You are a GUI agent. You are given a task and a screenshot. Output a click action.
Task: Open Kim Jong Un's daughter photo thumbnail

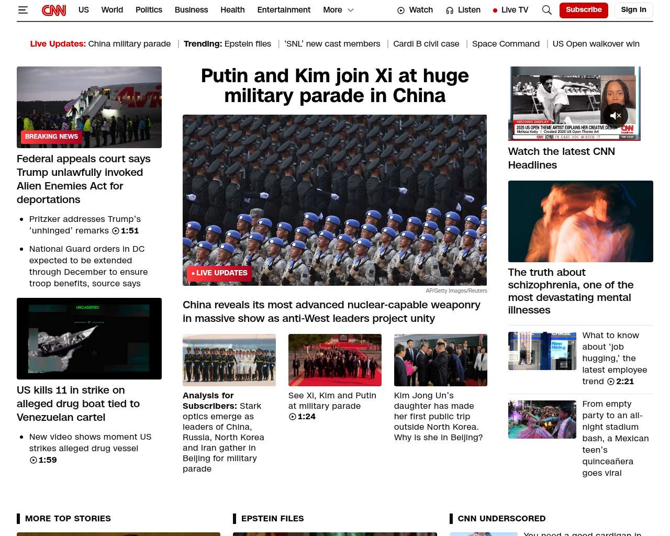[x=441, y=360]
